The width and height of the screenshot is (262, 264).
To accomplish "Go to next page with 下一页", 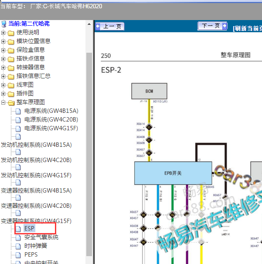I will [x=212, y=26].
